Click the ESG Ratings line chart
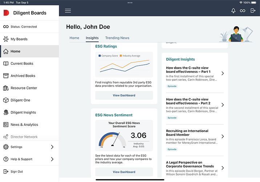The image size is (260, 182). pyautogui.click(x=124, y=66)
